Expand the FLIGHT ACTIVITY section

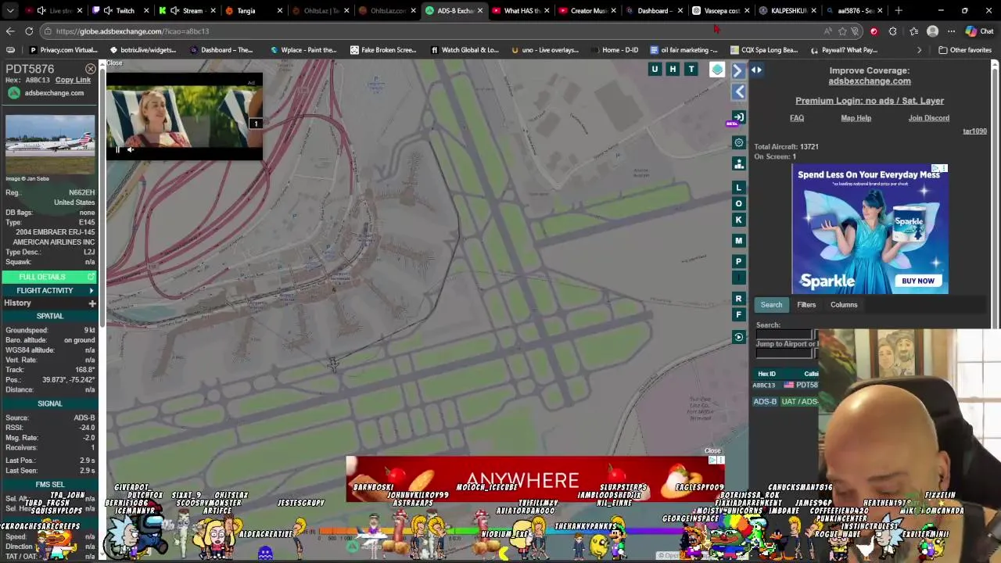(x=48, y=291)
